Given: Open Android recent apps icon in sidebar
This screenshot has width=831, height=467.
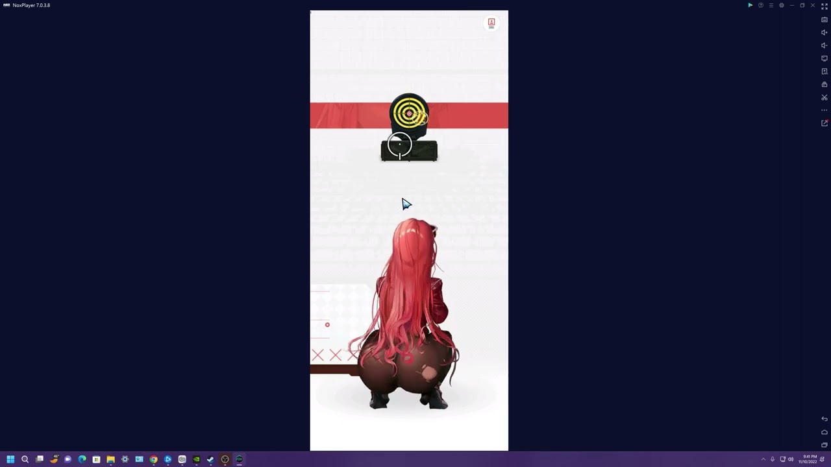Looking at the screenshot, I should coord(825,445).
